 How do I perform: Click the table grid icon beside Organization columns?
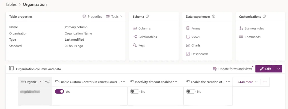tap(11, 69)
